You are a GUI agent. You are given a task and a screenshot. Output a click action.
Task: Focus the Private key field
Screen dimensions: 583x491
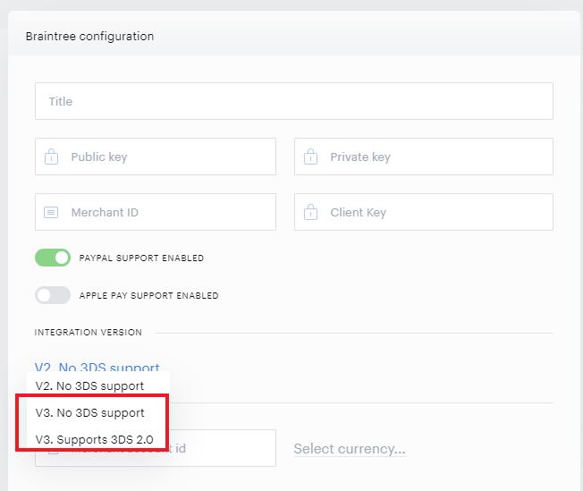click(x=424, y=157)
